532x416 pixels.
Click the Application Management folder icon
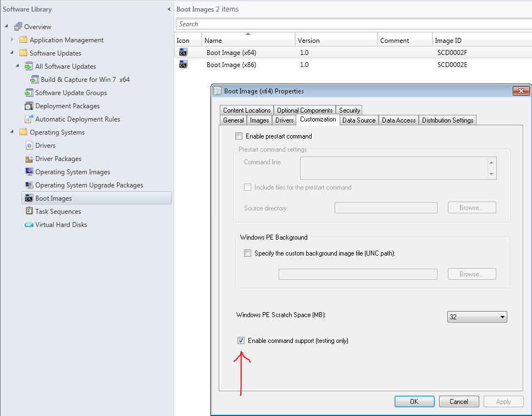tap(23, 40)
